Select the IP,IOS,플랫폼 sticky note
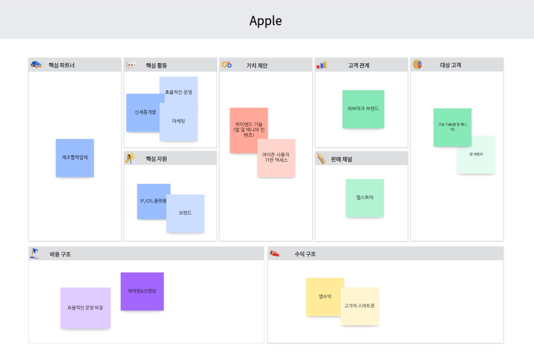 152,201
